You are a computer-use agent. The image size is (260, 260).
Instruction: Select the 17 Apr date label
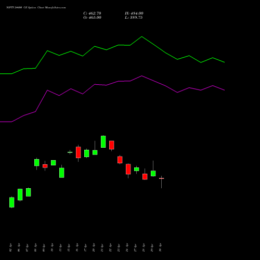pyautogui.click(x=85, y=248)
